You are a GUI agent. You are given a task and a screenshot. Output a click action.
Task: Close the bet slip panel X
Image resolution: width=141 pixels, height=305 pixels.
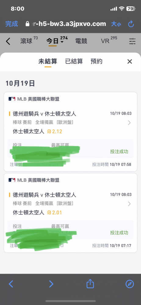point(130,62)
